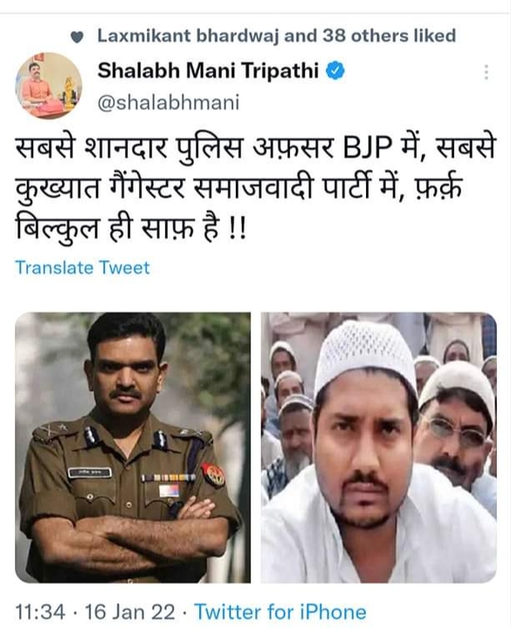Click the 11:34 · 16 Jan 22 timestamp
This screenshot has width=511, height=628.
coord(95,612)
